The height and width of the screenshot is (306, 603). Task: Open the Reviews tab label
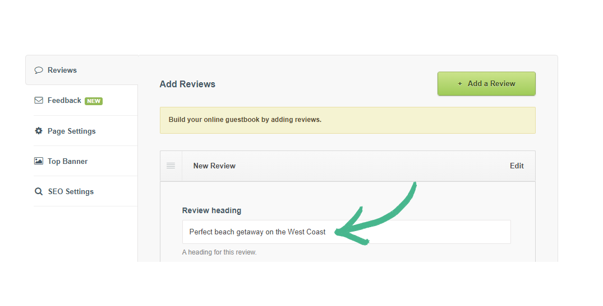[62, 70]
